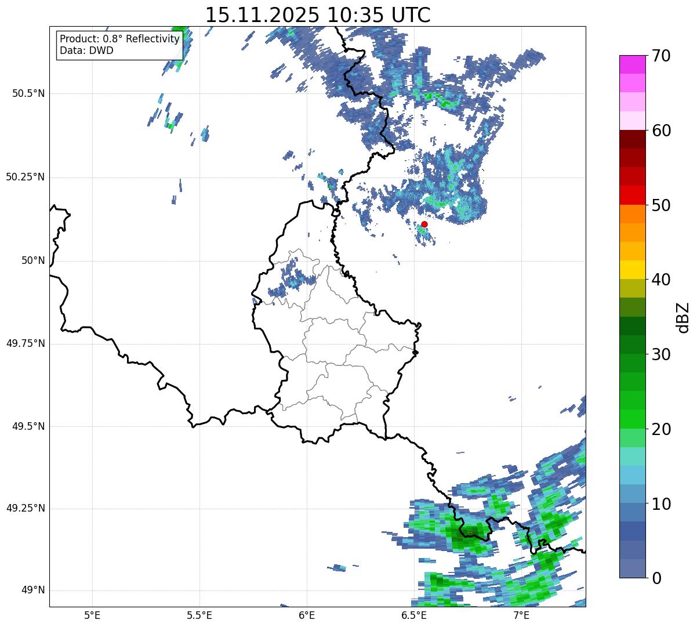Viewport: 697px width, 627px height.
Task: Click the '30' colorbar tick label
Action: click(663, 354)
